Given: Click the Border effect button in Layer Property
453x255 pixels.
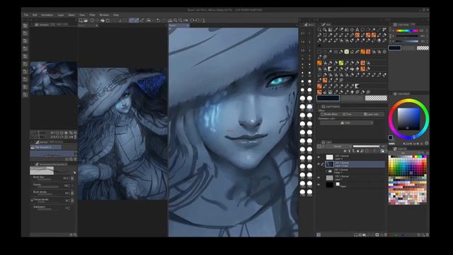Looking at the screenshot, I should (330, 114).
